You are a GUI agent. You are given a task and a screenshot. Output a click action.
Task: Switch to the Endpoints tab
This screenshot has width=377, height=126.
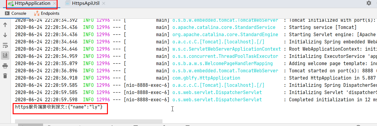click(x=47, y=13)
